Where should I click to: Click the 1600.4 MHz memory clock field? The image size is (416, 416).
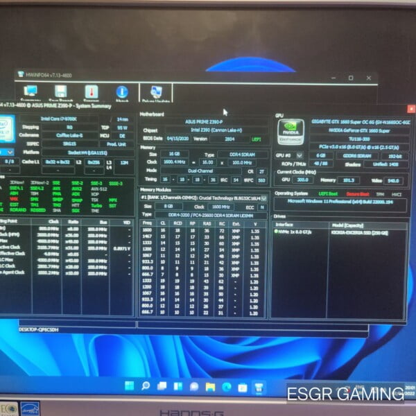(174, 162)
